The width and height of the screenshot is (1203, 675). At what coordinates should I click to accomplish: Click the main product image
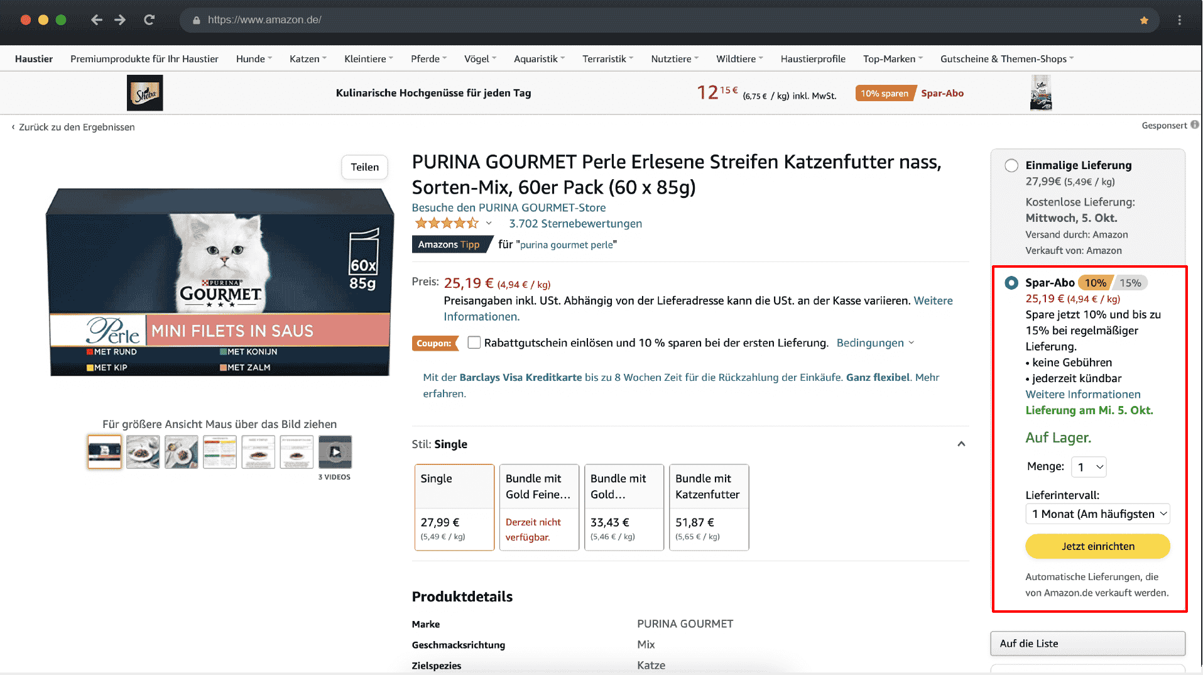click(x=219, y=282)
